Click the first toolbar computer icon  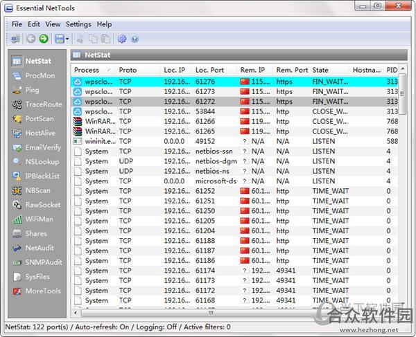tap(15, 39)
